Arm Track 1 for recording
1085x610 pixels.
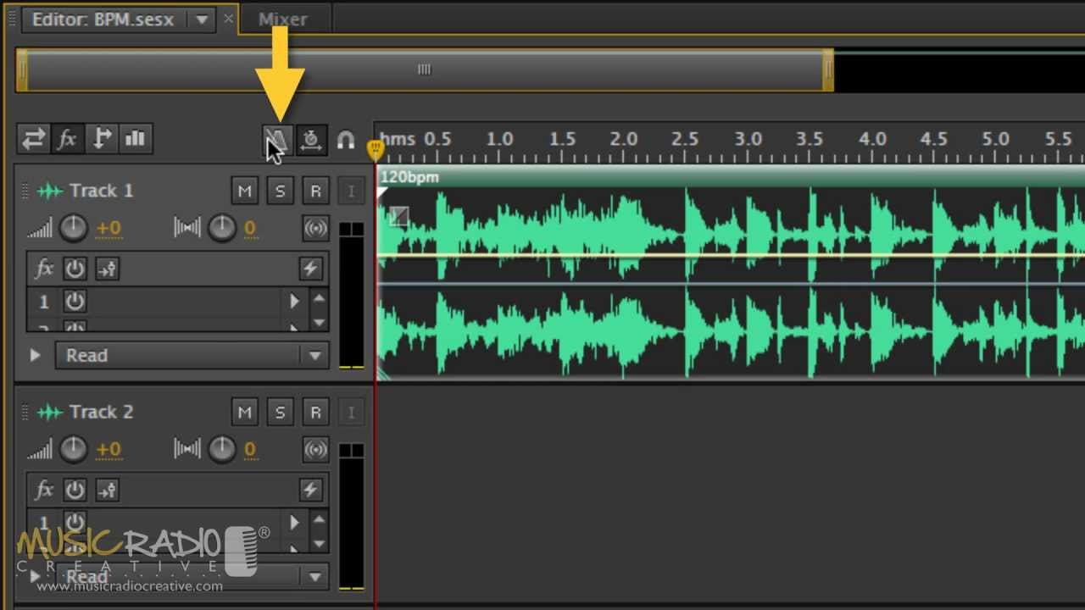[315, 191]
